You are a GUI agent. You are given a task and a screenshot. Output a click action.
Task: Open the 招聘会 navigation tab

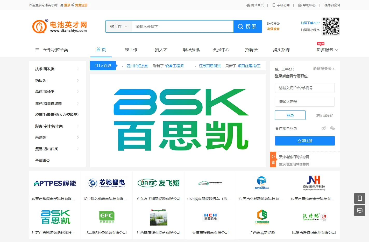click(251, 50)
